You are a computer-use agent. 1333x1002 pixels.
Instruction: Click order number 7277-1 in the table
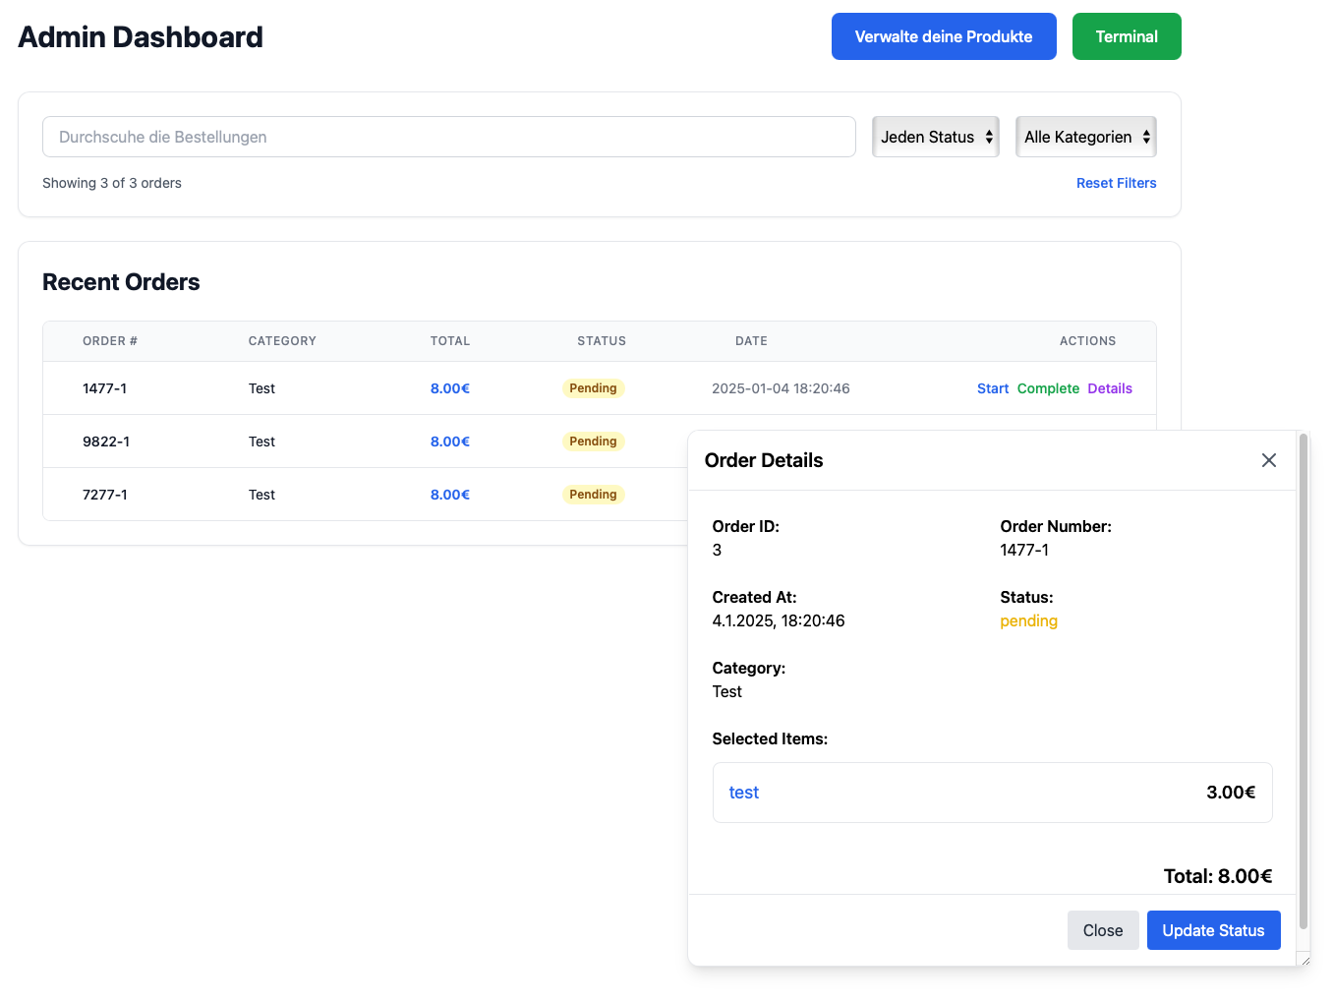pyautogui.click(x=105, y=495)
